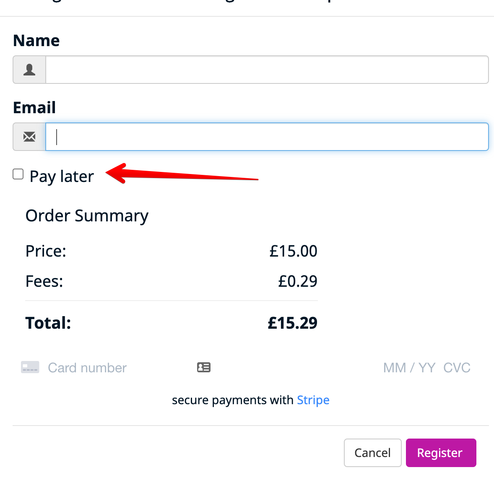Focus the Name text input
Viewport: 494px width, 483px height.
point(267,70)
